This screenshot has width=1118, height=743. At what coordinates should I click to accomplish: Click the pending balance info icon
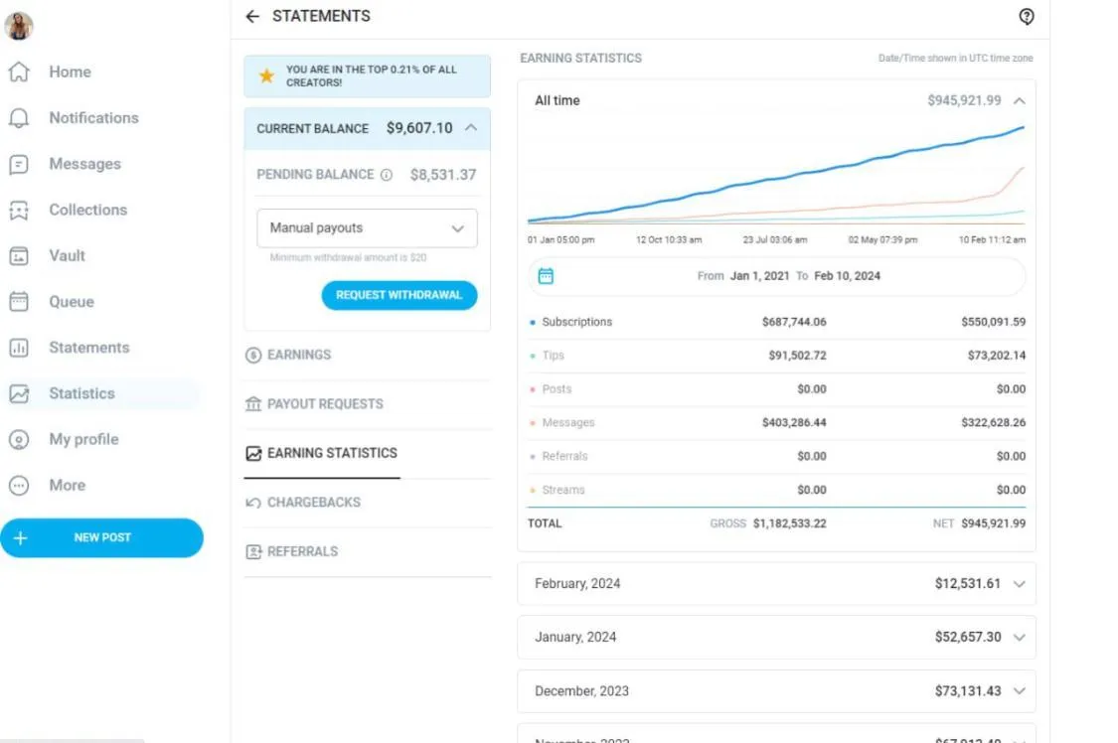(x=387, y=175)
